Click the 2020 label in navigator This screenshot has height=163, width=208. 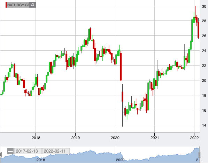click(x=120, y=160)
